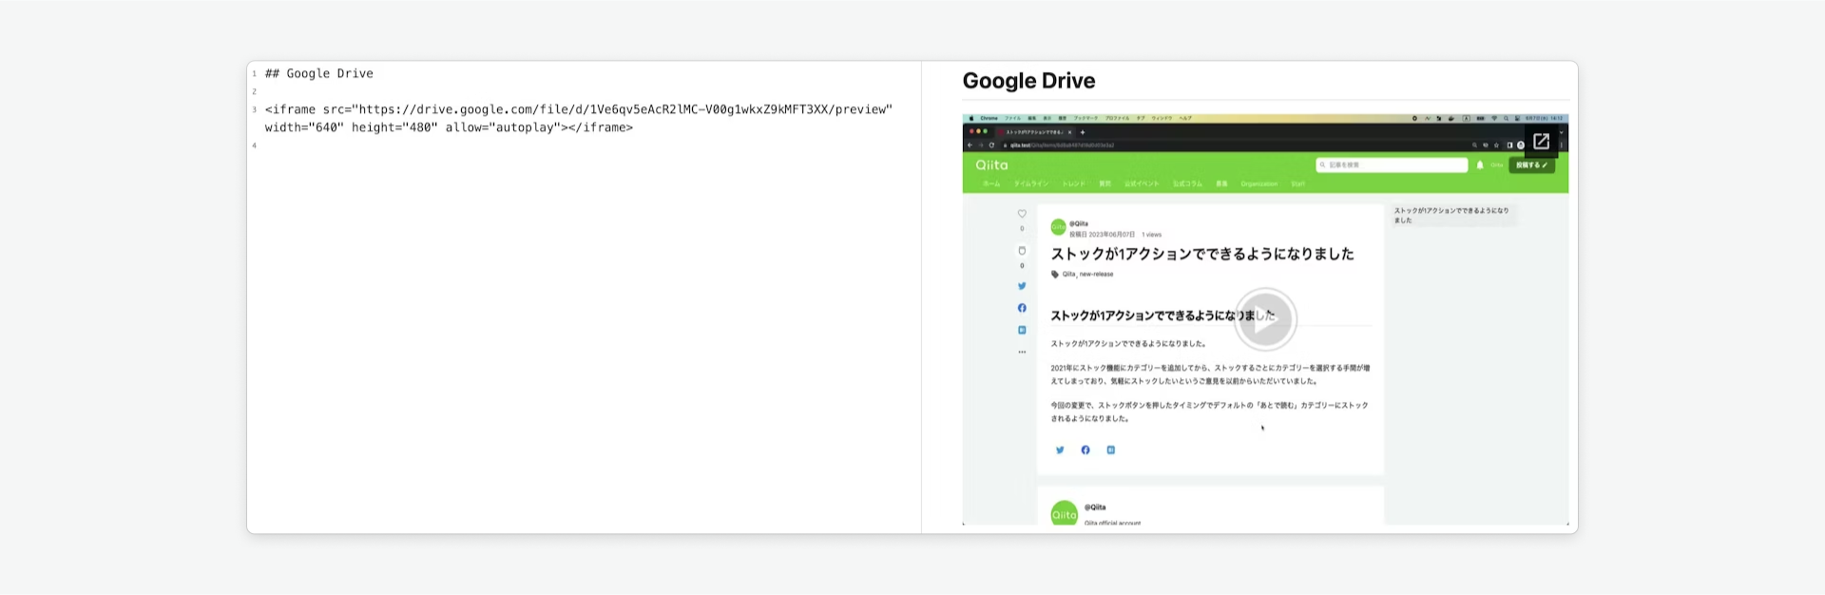Click the Apple menu icon in the video's menu bar

[x=971, y=118]
